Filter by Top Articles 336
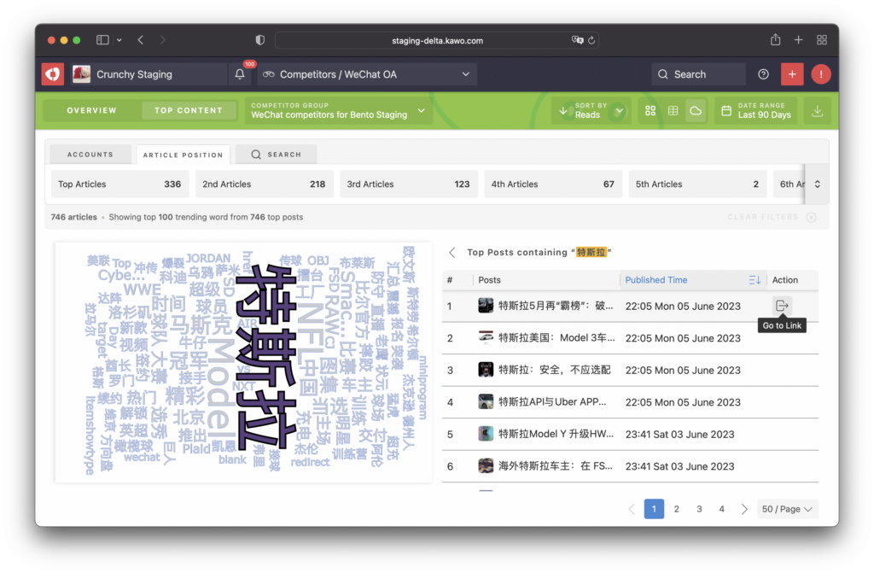Screen dimensions: 874x573 coord(119,184)
